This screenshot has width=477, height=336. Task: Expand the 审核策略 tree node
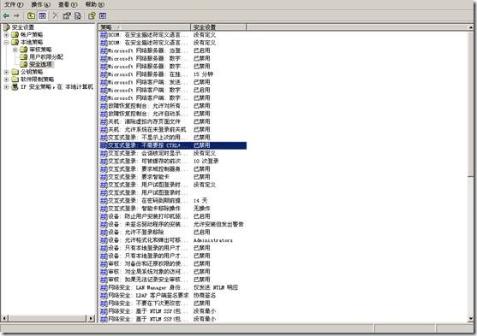pyautogui.click(x=15, y=50)
